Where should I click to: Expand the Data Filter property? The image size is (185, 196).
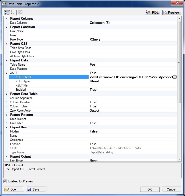[x=7, y=123]
